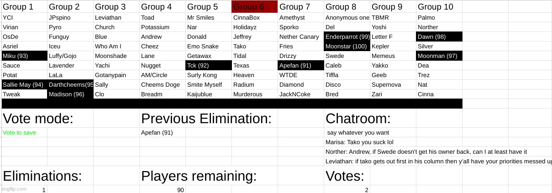Select the Moonstar (100) cell
This screenshot has height=193, width=552.
point(347,46)
